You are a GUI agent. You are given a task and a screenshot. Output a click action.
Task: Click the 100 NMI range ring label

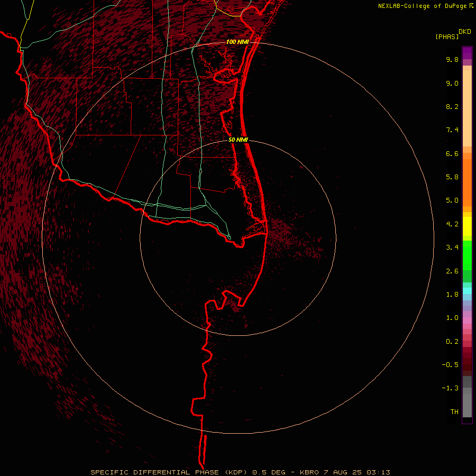pos(237,42)
